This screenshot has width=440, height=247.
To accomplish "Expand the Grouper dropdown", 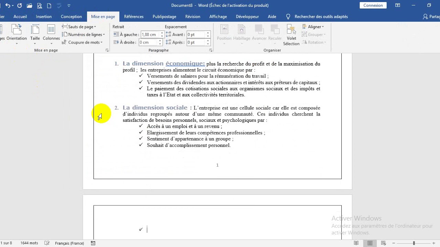I will (x=313, y=34).
